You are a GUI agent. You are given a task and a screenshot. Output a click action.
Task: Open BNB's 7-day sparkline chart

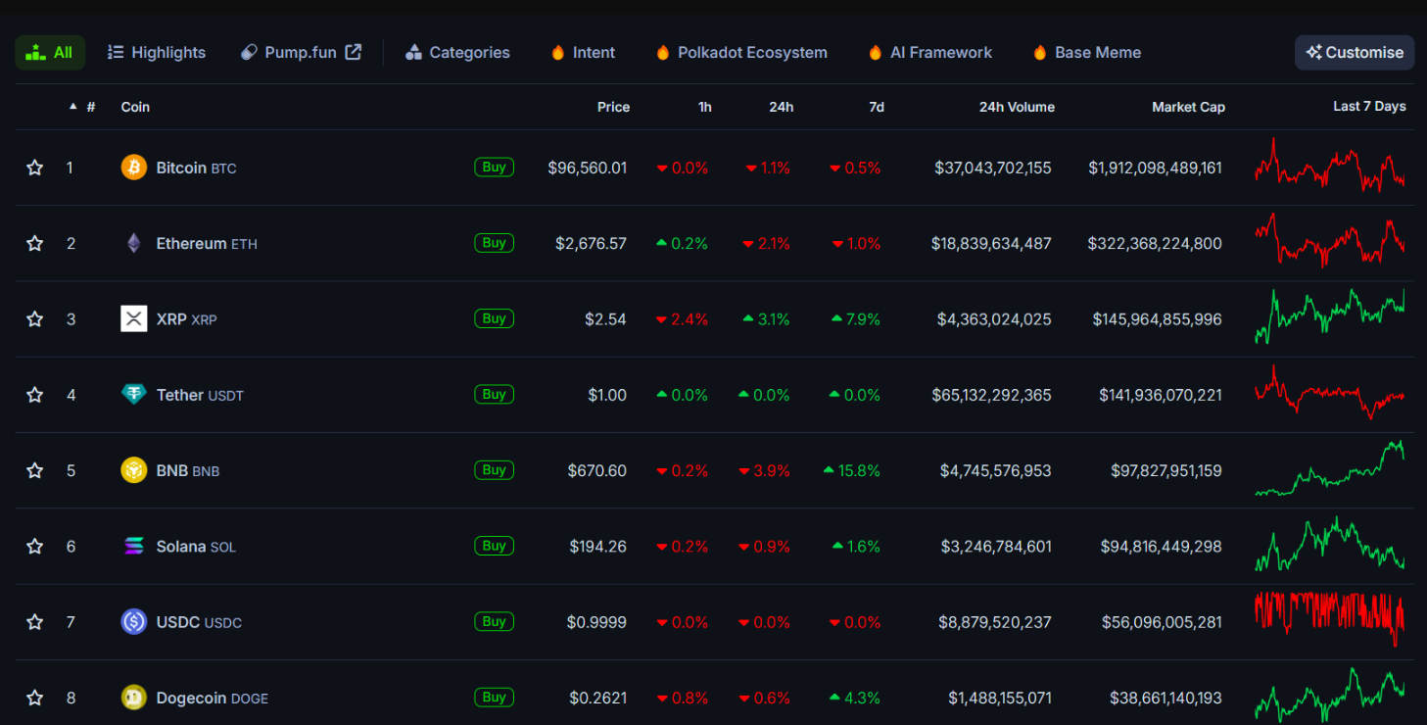tap(1330, 468)
